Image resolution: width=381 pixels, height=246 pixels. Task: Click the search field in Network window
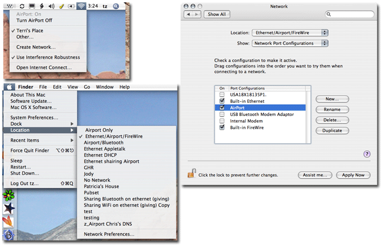coord(351,14)
